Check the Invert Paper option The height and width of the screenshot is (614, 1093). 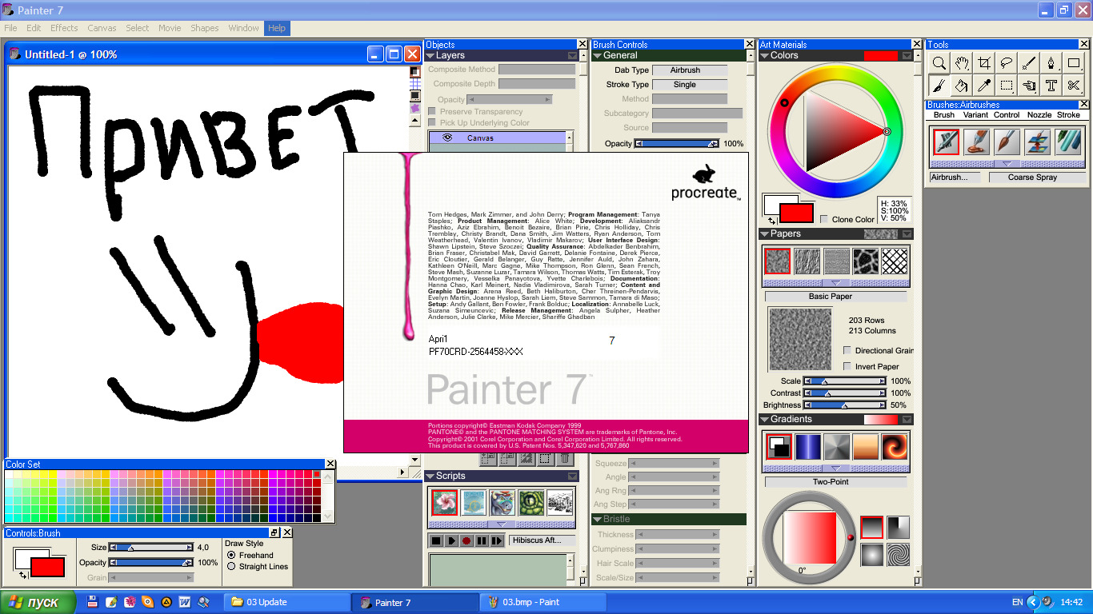pos(847,366)
